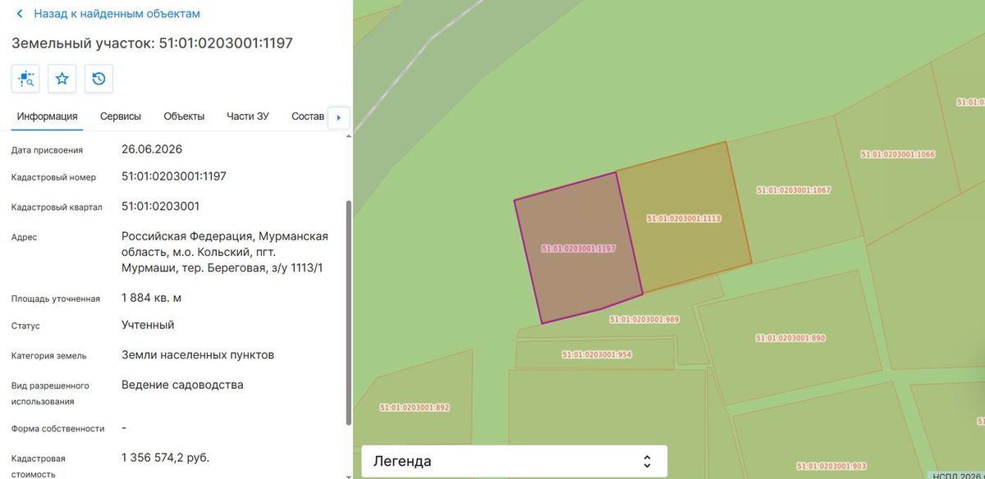This screenshot has width=985, height=479.
Task: Click cadastral cost 1 356 574,2 руб.
Action: click(x=165, y=457)
